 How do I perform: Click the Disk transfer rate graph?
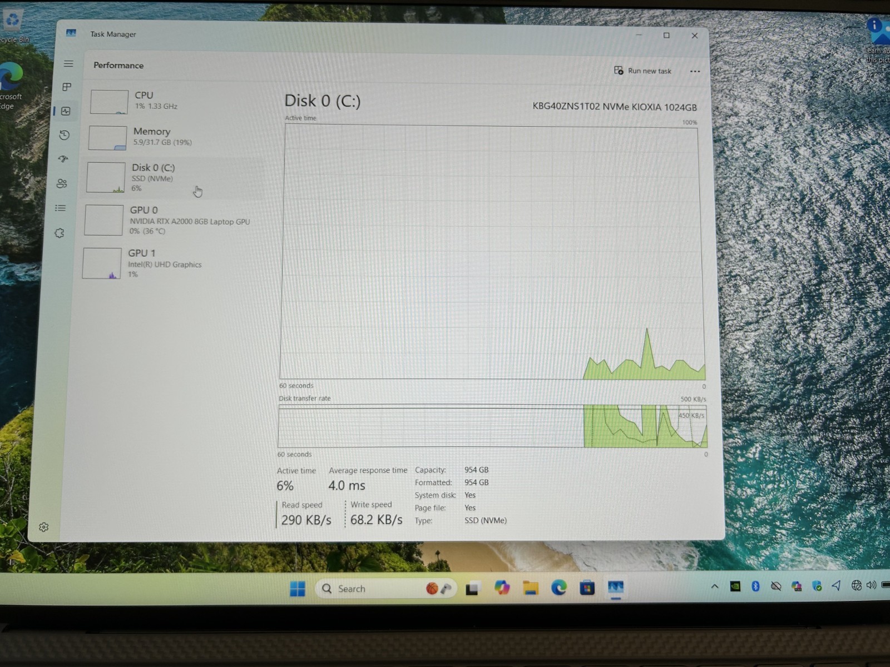tap(492, 426)
